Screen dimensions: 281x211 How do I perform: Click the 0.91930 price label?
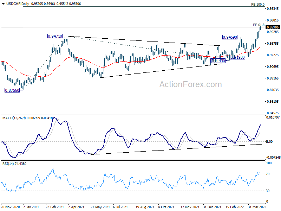tap(238, 57)
